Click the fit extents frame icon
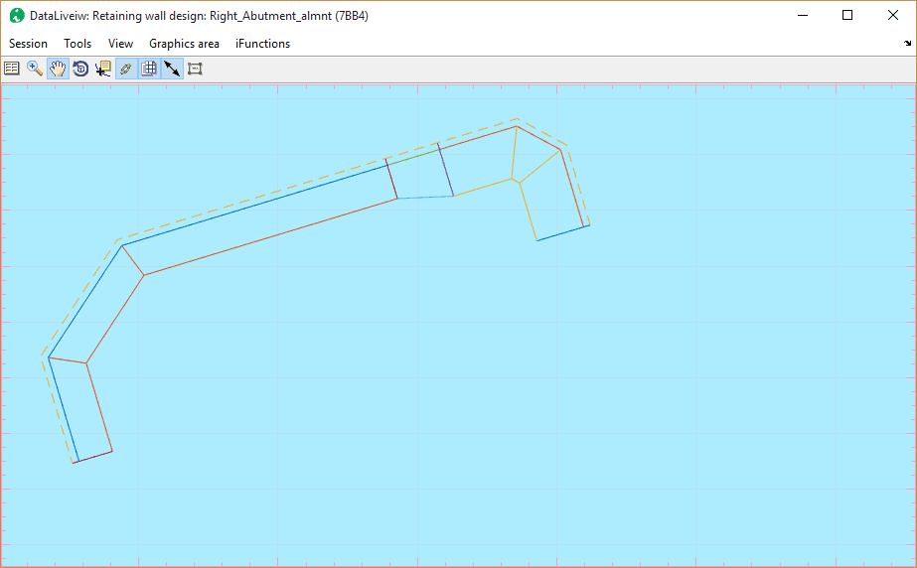 point(195,69)
